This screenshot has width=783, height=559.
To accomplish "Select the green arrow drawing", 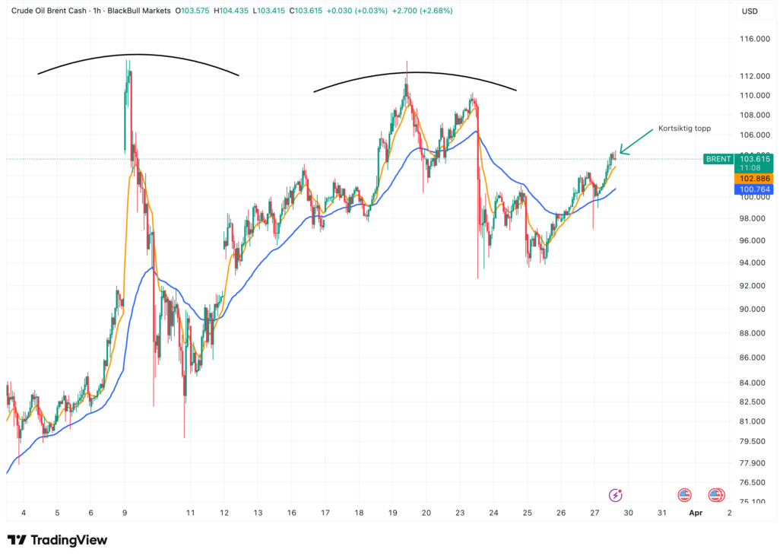I will point(636,140).
